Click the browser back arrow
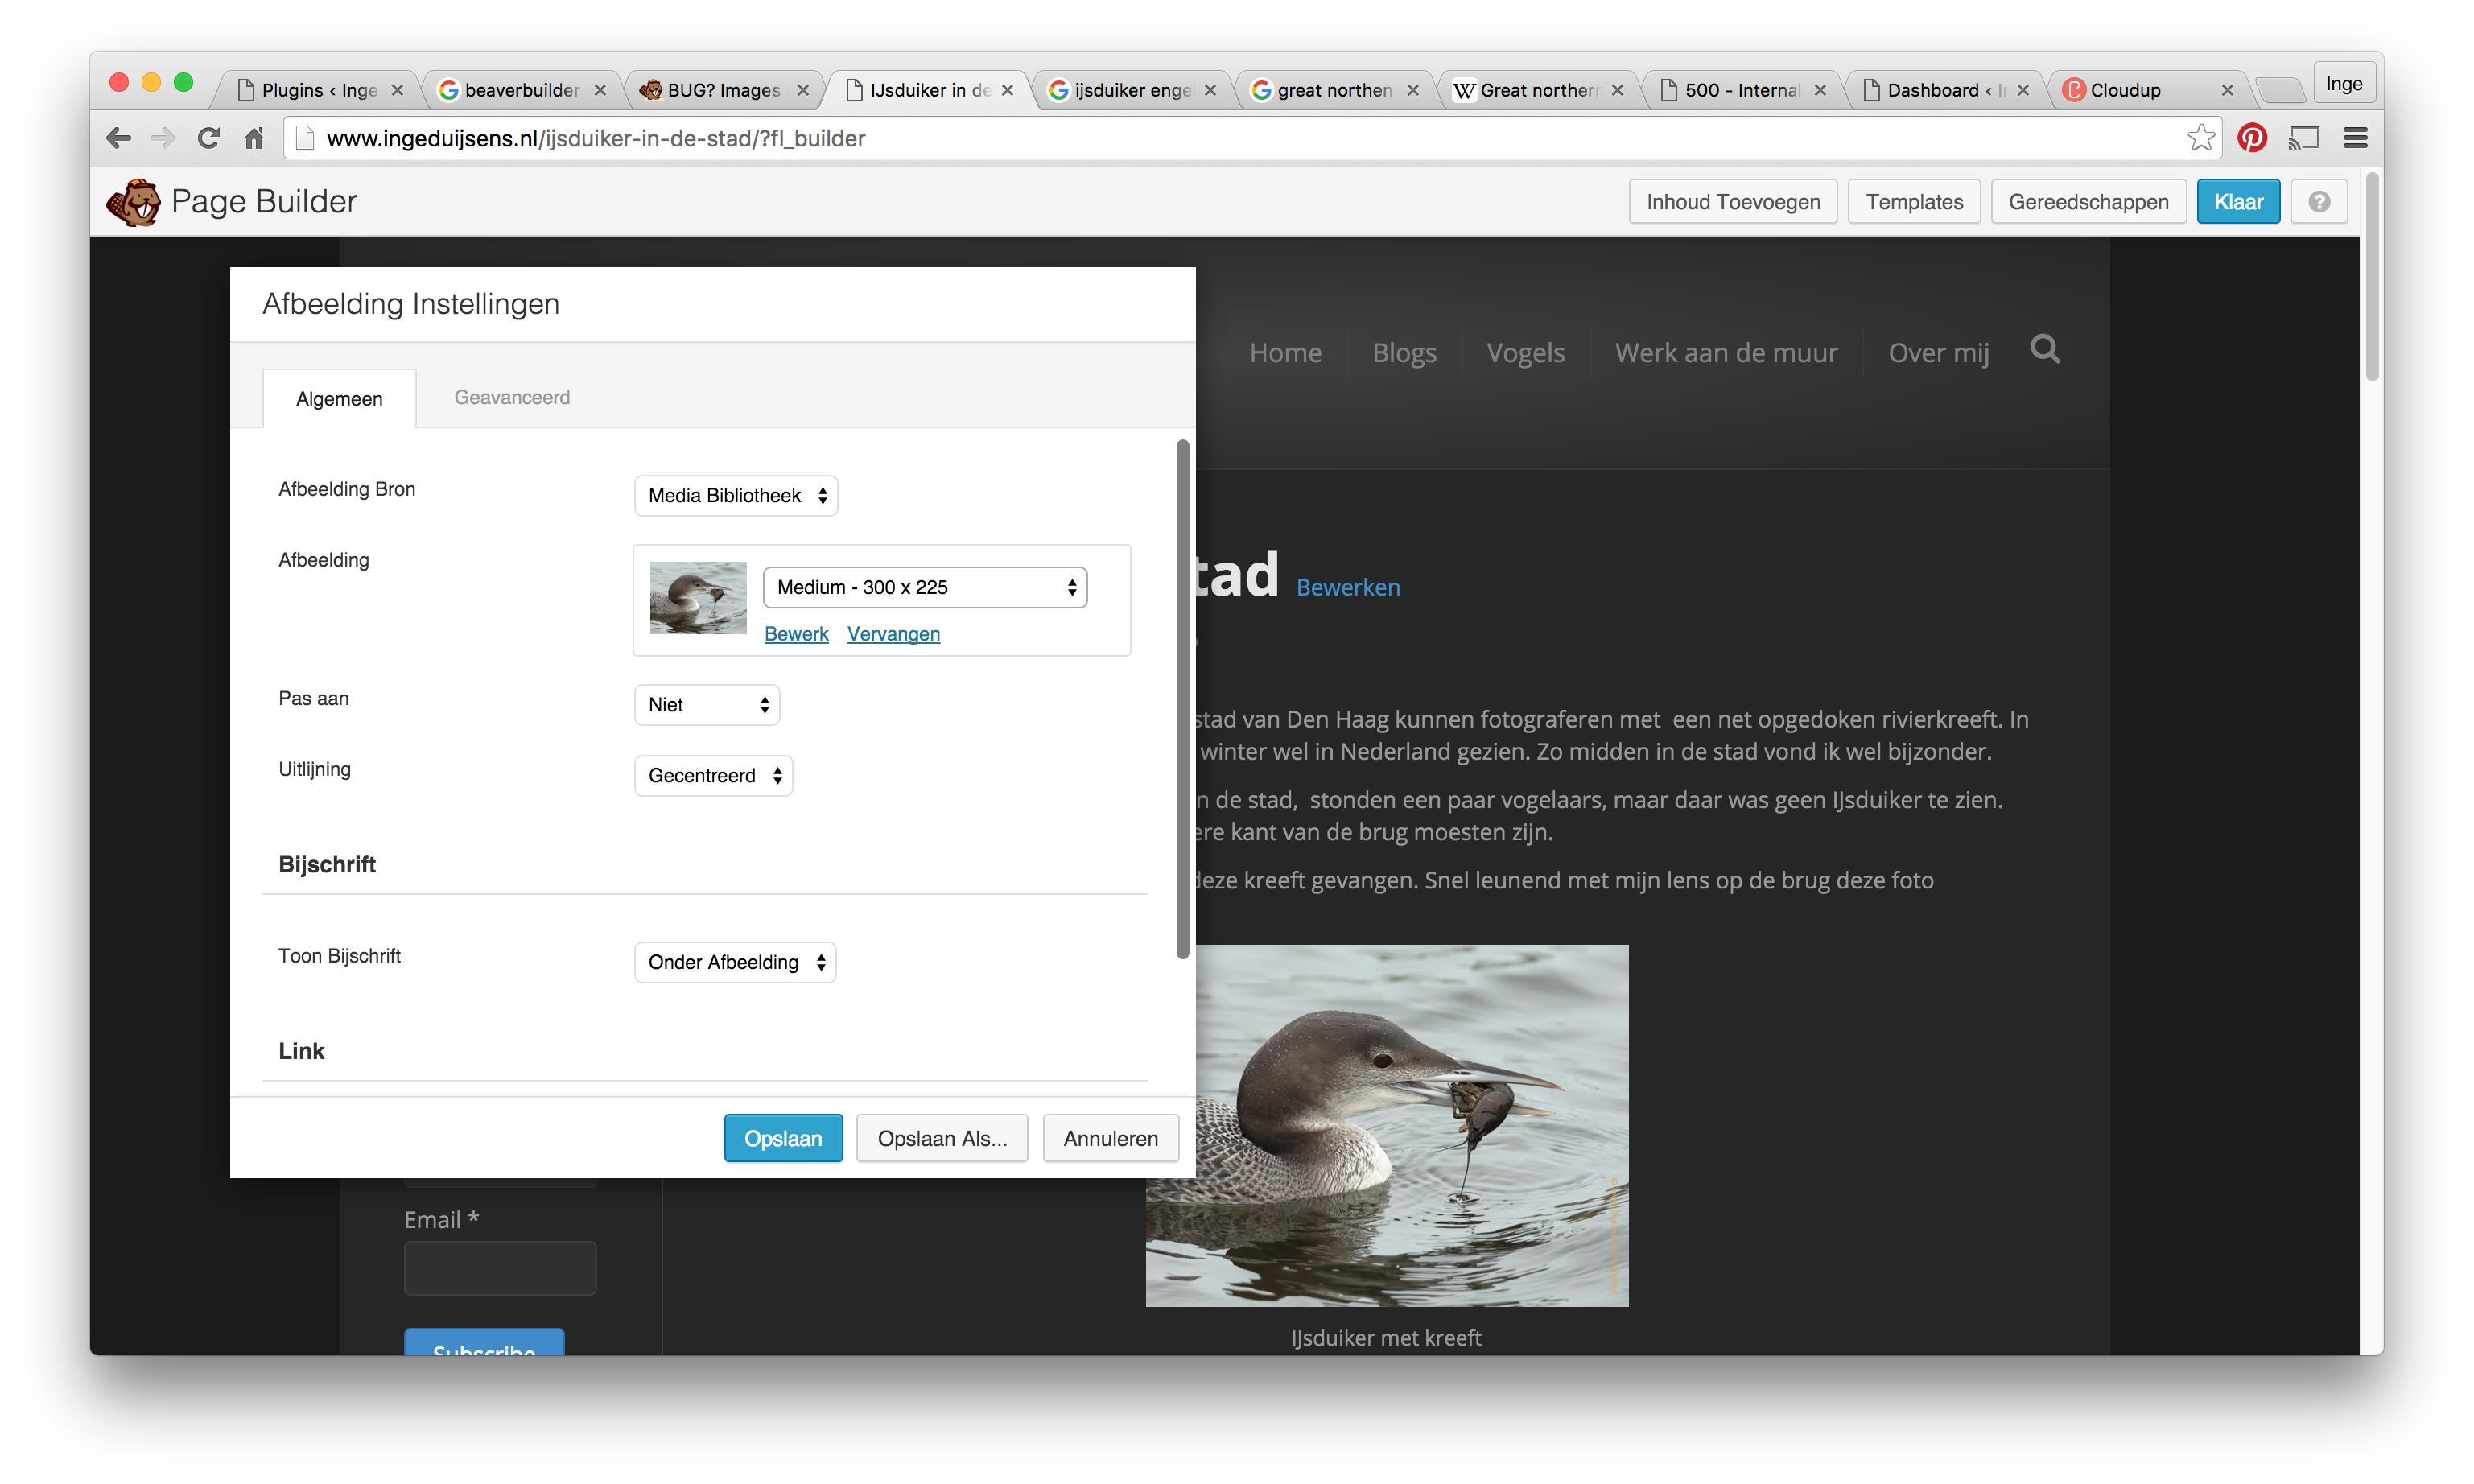2474x1484 pixels. [119, 138]
